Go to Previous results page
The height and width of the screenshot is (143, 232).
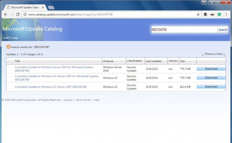210,54
